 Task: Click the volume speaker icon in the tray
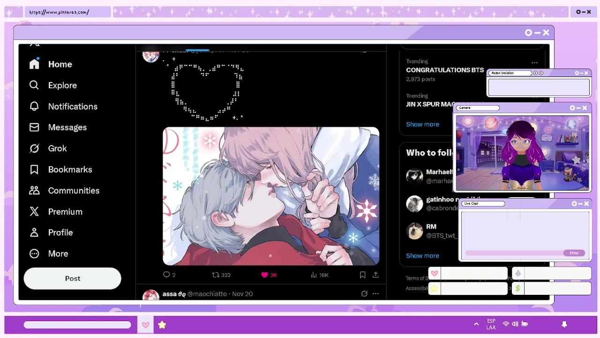pyautogui.click(x=515, y=324)
